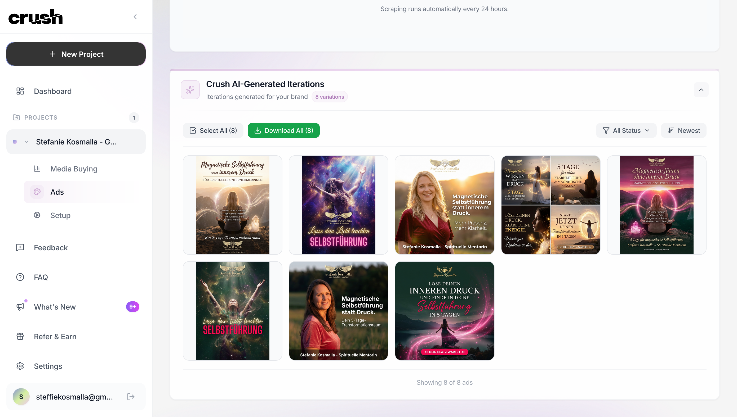Click 'Showing 8 of 8 ads' text

444,382
